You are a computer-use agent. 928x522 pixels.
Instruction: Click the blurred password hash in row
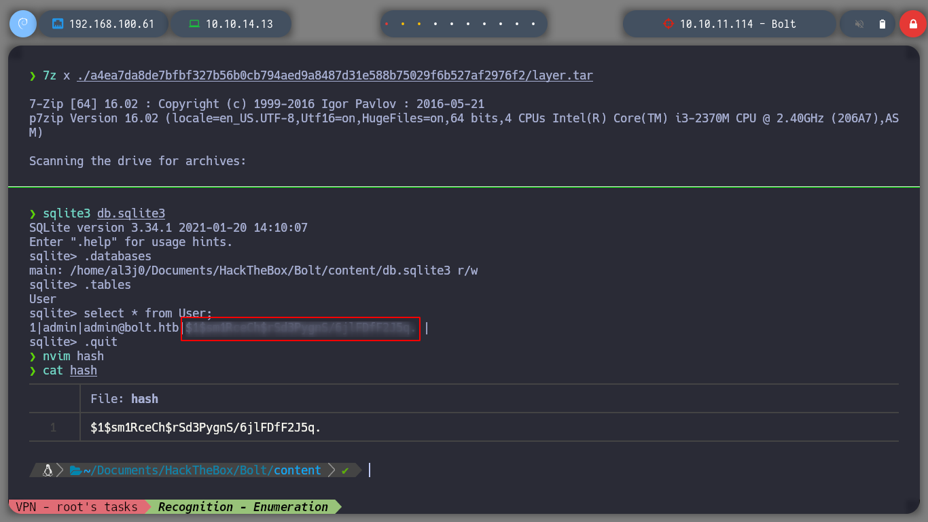pyautogui.click(x=300, y=329)
